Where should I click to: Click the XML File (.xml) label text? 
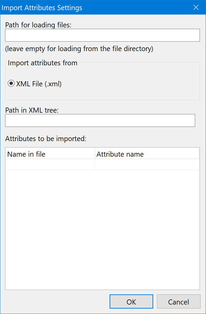[x=39, y=84]
